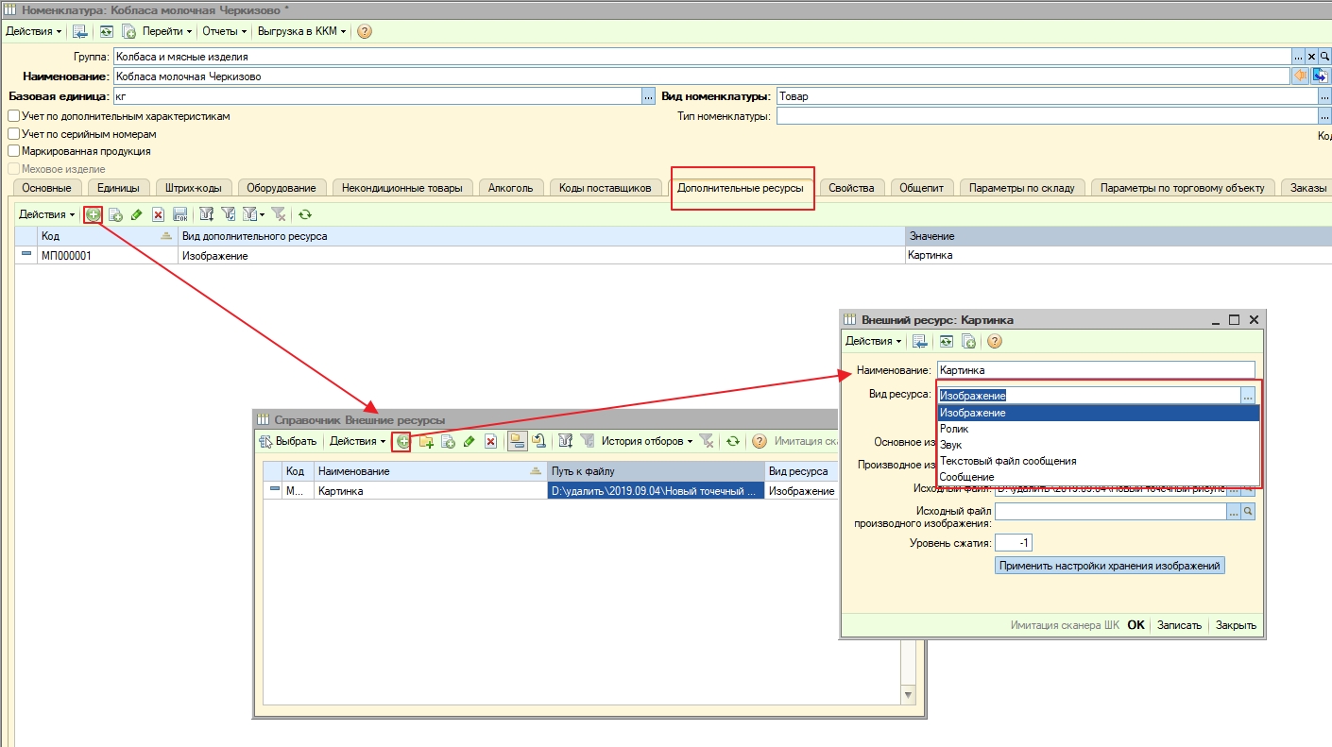This screenshot has height=747, width=1332.
Task: Click the hierarchical view icon in Справочник toolbar
Action: pyautogui.click(x=516, y=441)
